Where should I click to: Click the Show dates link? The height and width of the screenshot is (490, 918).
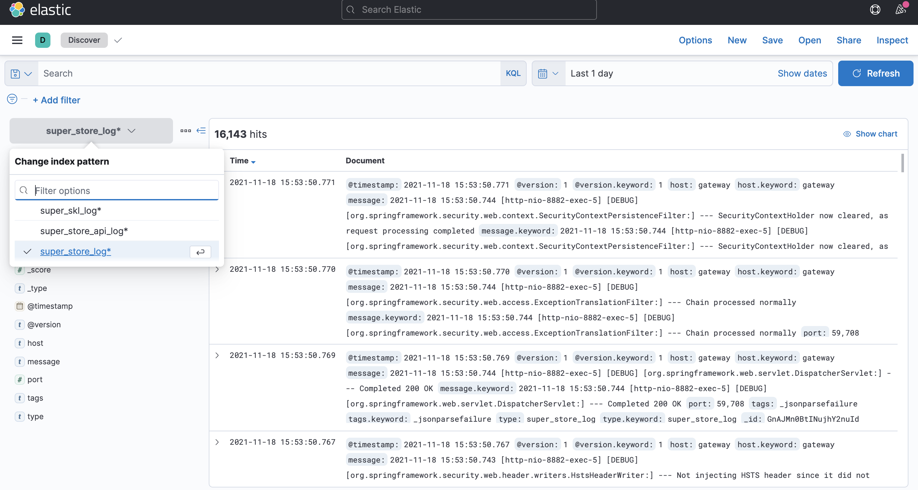click(802, 73)
